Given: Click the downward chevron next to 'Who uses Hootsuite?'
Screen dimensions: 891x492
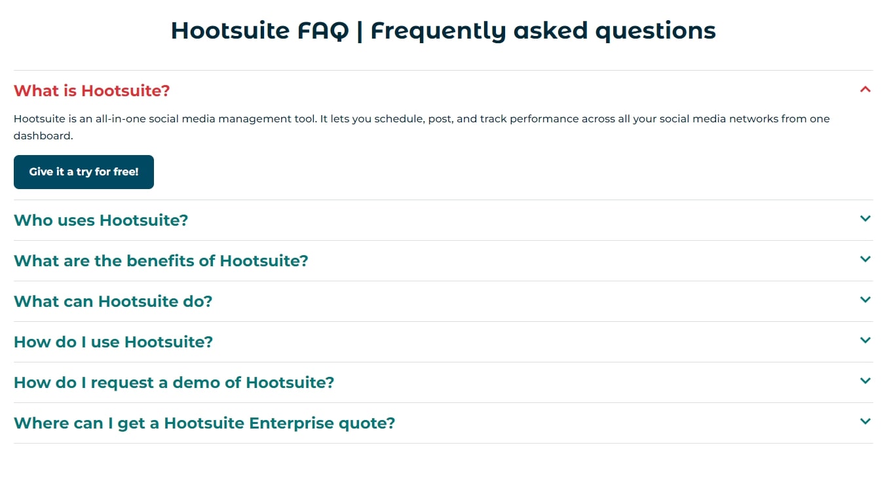Looking at the screenshot, I should [865, 219].
